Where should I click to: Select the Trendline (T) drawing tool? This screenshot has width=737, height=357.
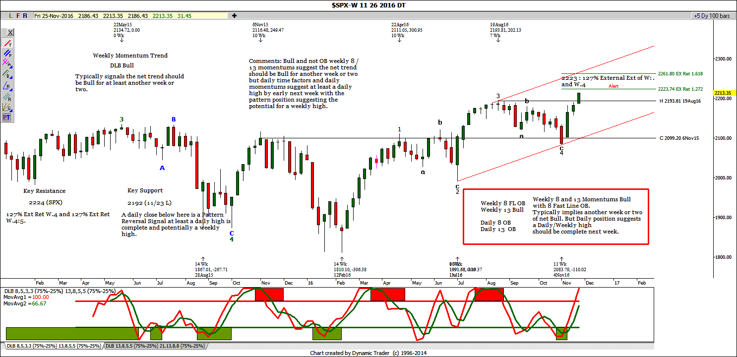[x=7, y=44]
